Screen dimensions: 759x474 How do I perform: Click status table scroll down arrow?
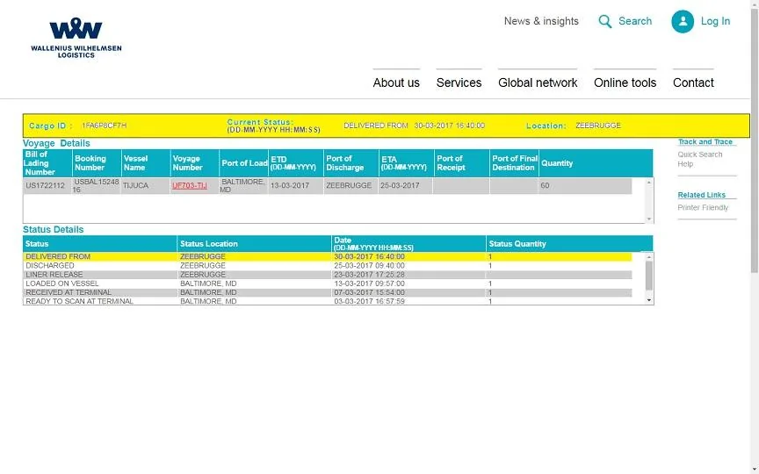[649, 300]
